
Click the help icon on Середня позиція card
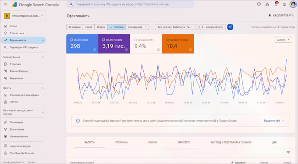coord(190,50)
